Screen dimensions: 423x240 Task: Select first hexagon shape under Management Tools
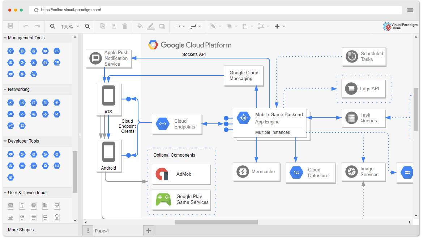coord(10,51)
